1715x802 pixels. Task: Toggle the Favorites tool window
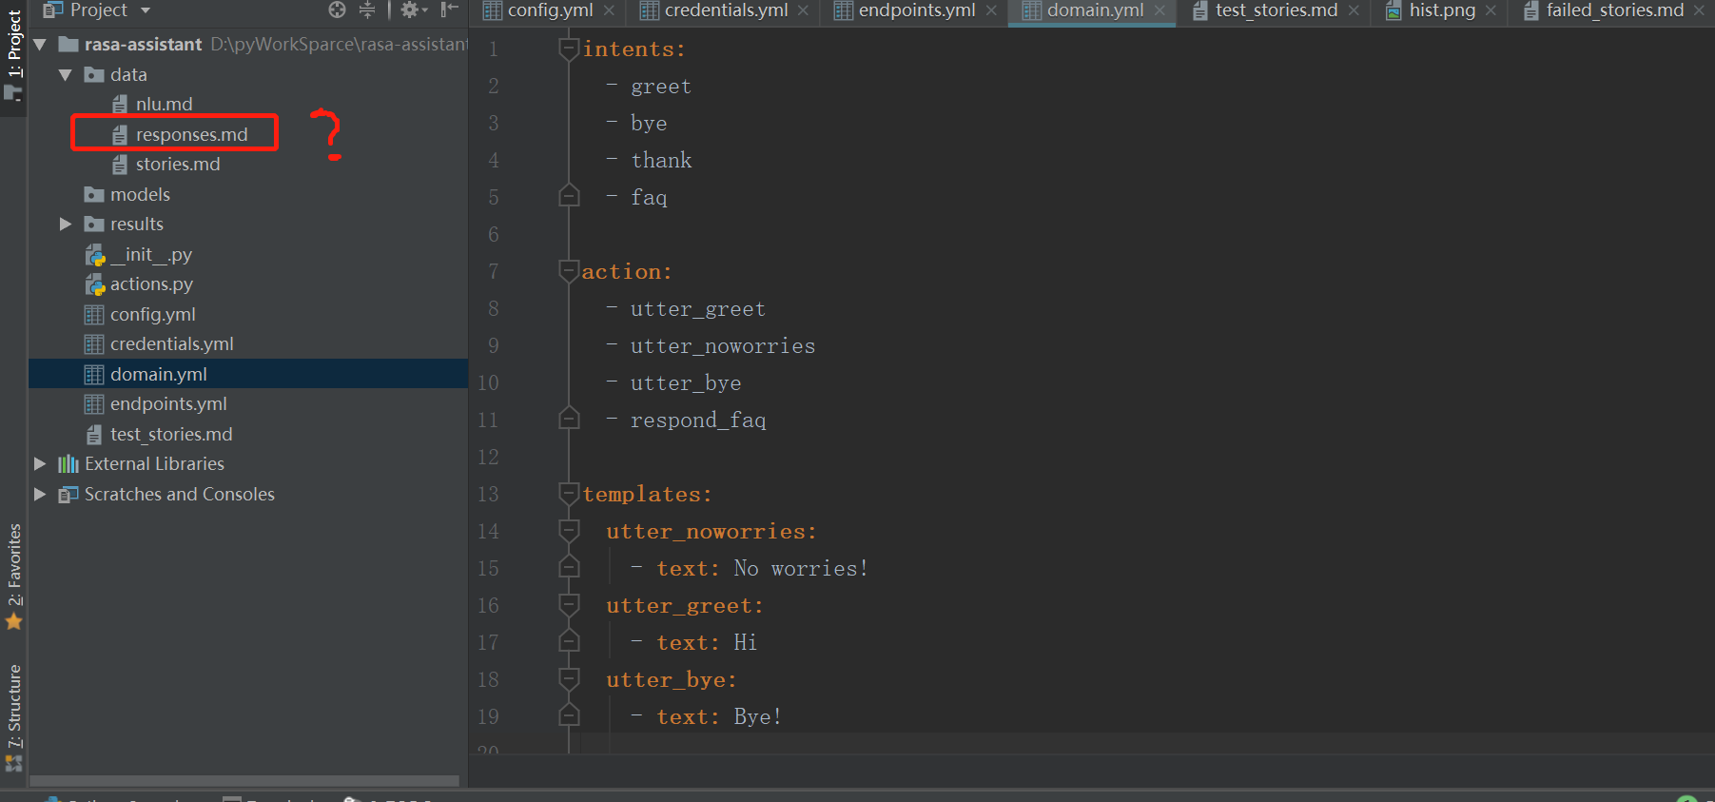pos(14,575)
